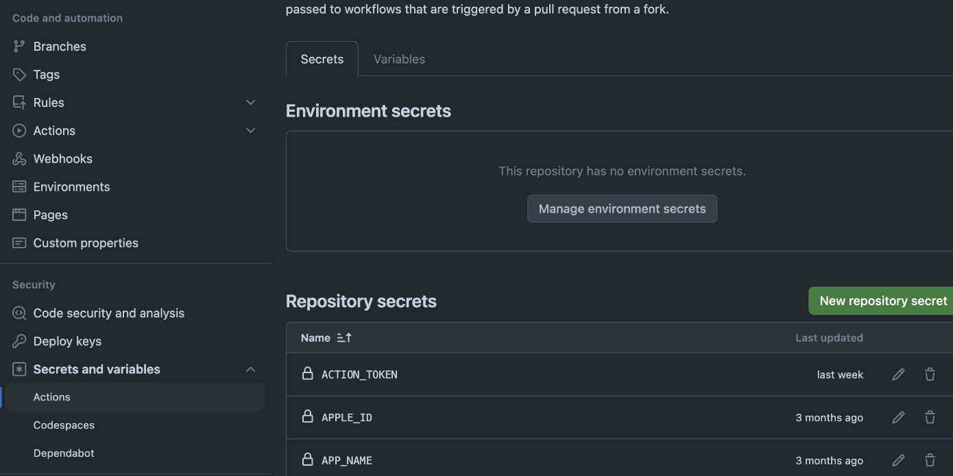Viewport: 953px width, 476px height.
Task: Delete the ACTION_TOKEN secret trash icon
Action: tap(930, 374)
